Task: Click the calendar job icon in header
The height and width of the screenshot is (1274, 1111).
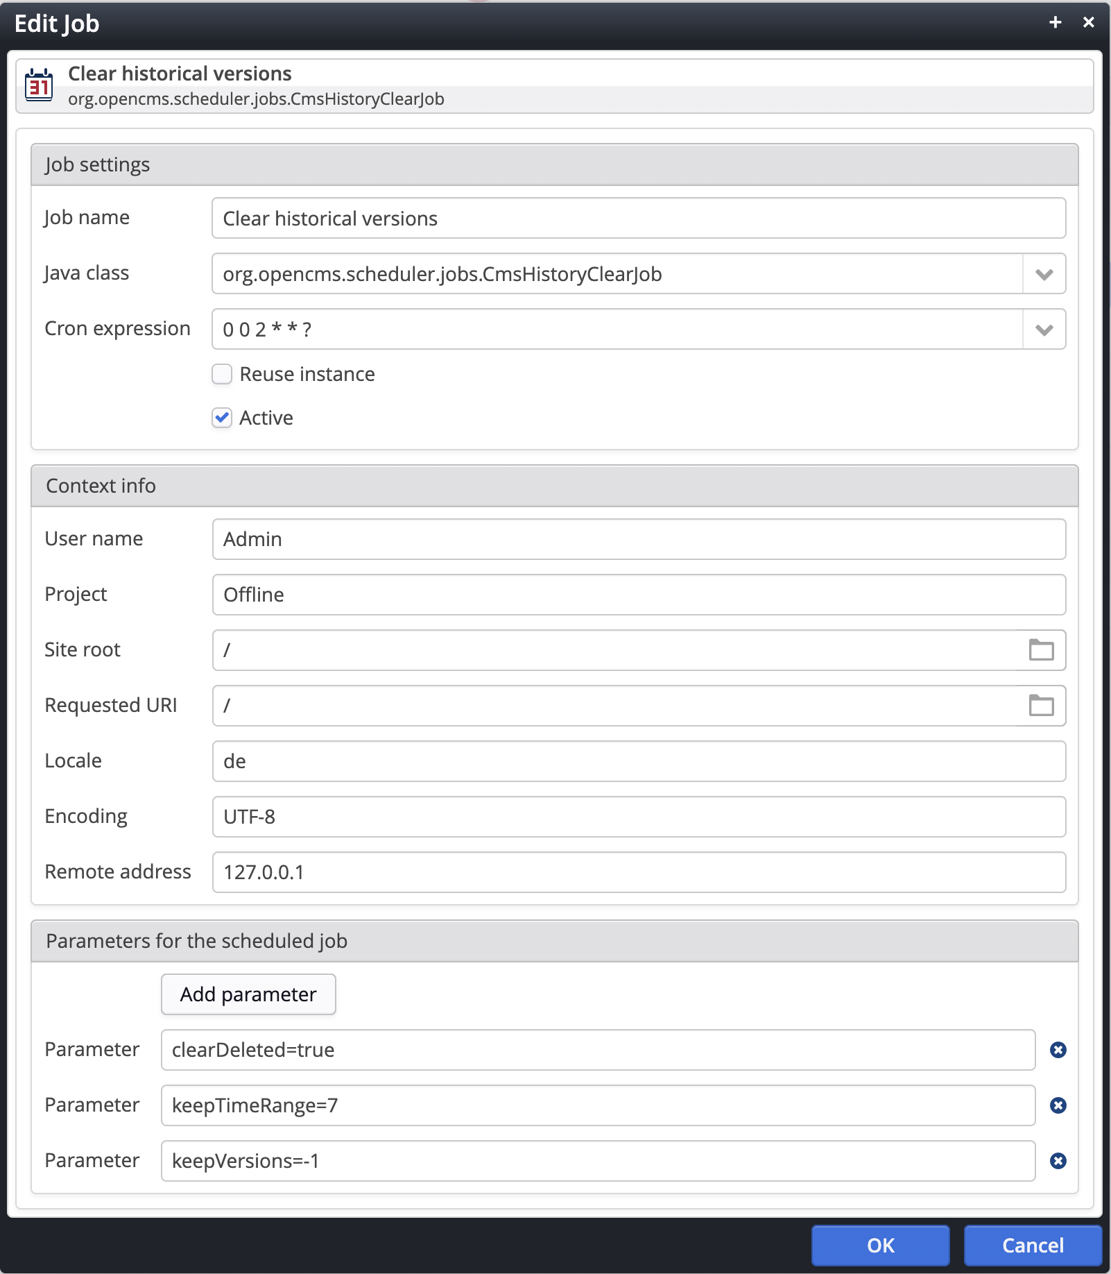Action: click(39, 86)
